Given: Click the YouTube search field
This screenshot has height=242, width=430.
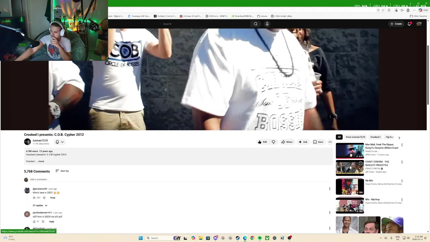Looking at the screenshot, I should point(206,24).
